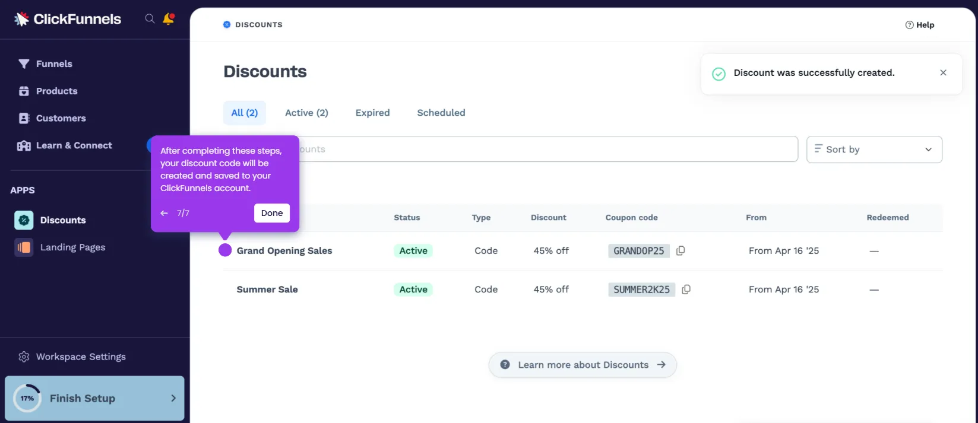Click the Type column header

click(481, 218)
